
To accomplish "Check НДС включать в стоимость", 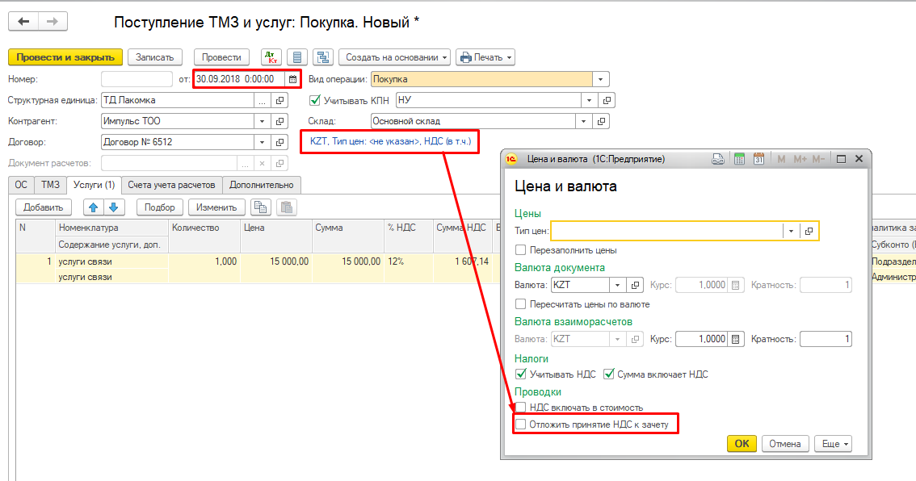I will [x=520, y=408].
